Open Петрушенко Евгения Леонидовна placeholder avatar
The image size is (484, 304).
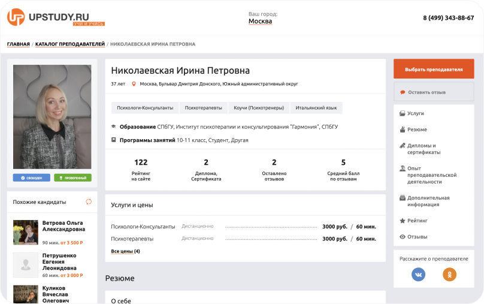(x=26, y=265)
